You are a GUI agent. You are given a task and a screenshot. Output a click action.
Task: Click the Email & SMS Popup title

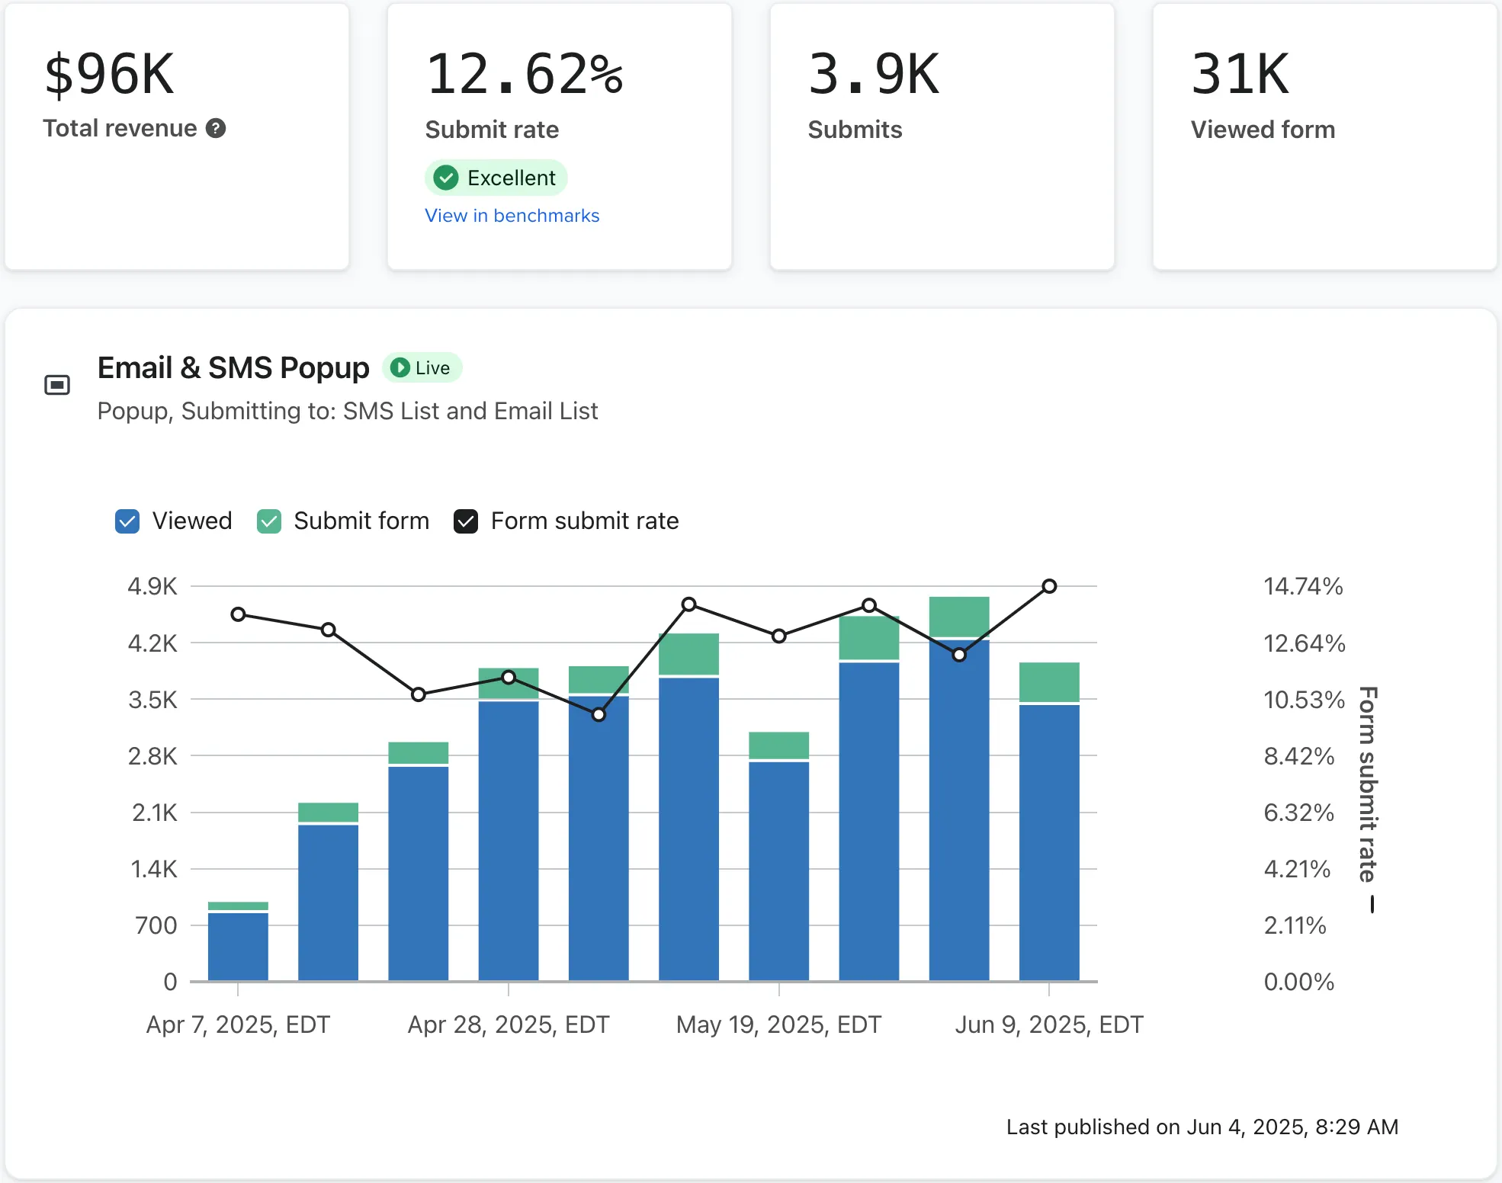[x=233, y=367]
